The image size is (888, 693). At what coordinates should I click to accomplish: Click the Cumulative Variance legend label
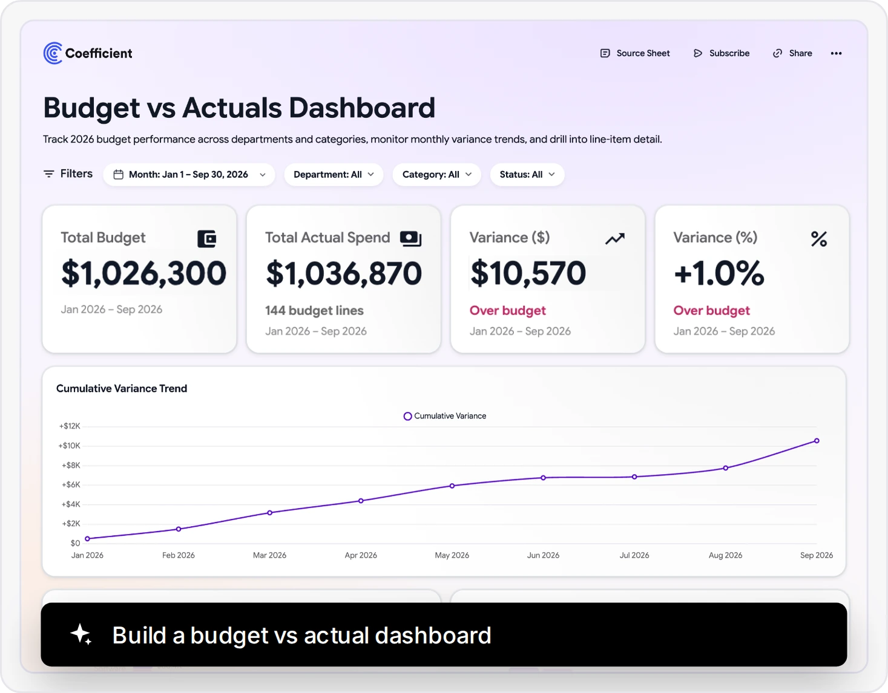(450, 416)
